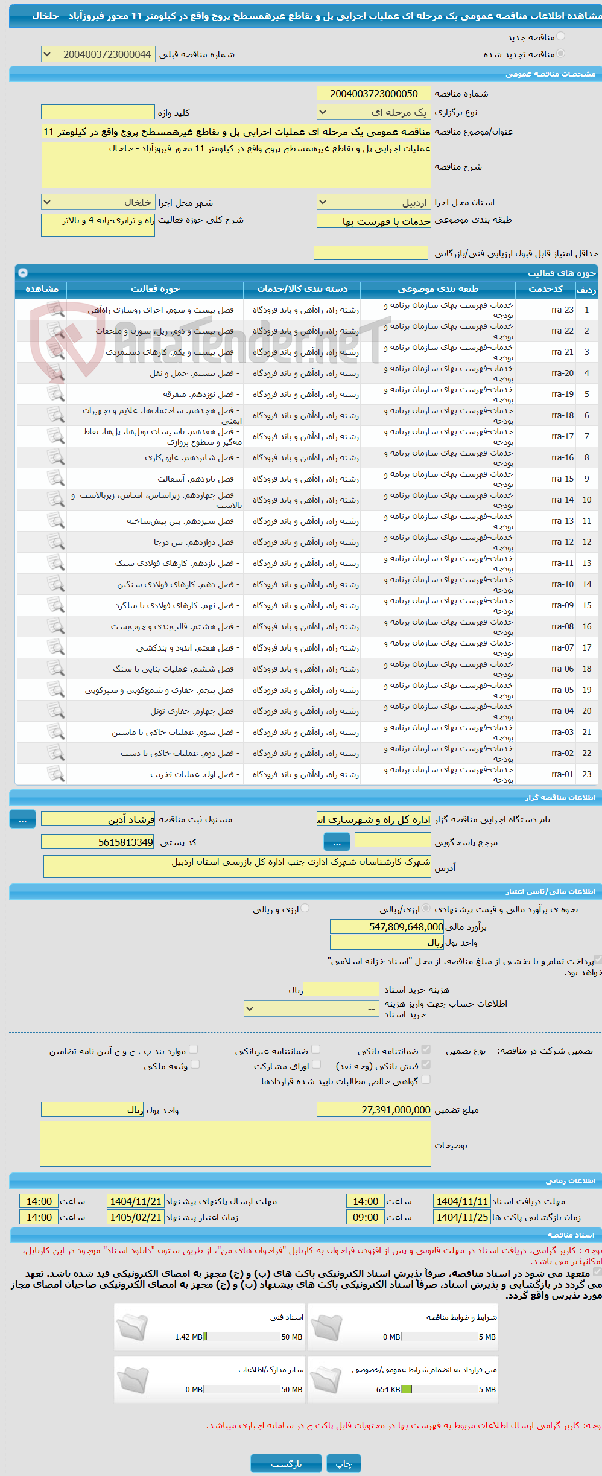The width and height of the screenshot is (602, 1476).
Task: Open view icon for row rra-11
Action: [x=55, y=563]
